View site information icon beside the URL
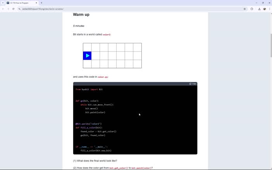272x170 pixels. (19, 9)
